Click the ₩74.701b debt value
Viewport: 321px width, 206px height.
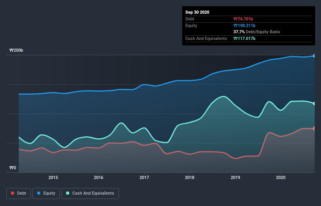click(x=243, y=19)
